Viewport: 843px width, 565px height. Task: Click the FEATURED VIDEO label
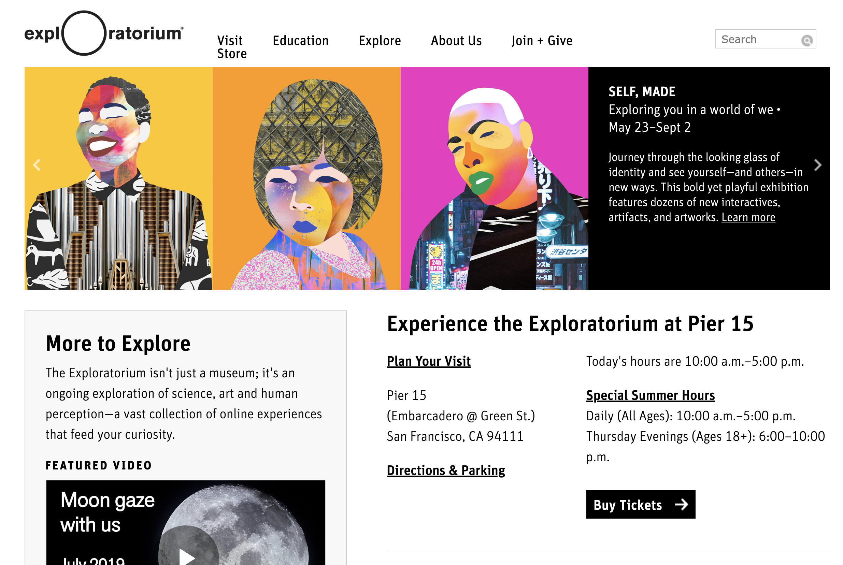point(98,465)
